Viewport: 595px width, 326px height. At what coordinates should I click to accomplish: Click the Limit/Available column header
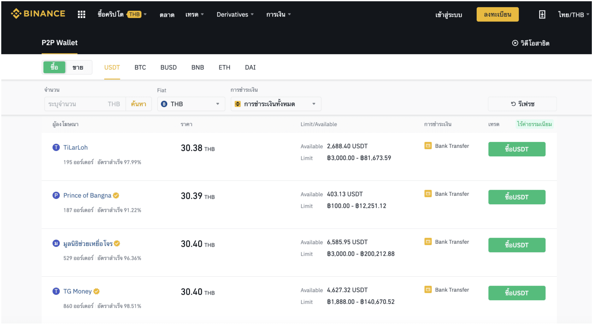coord(319,124)
